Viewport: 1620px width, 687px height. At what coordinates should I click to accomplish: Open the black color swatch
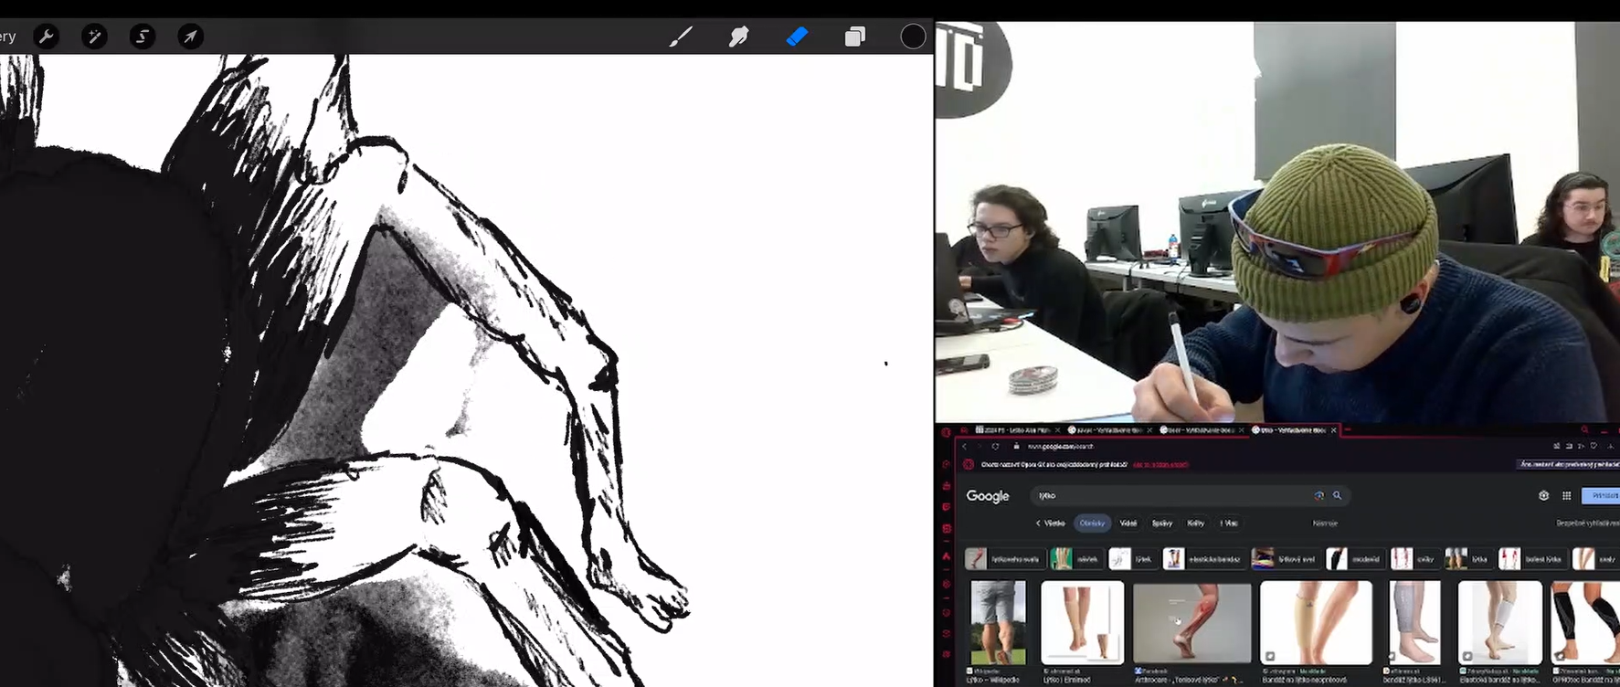(913, 37)
